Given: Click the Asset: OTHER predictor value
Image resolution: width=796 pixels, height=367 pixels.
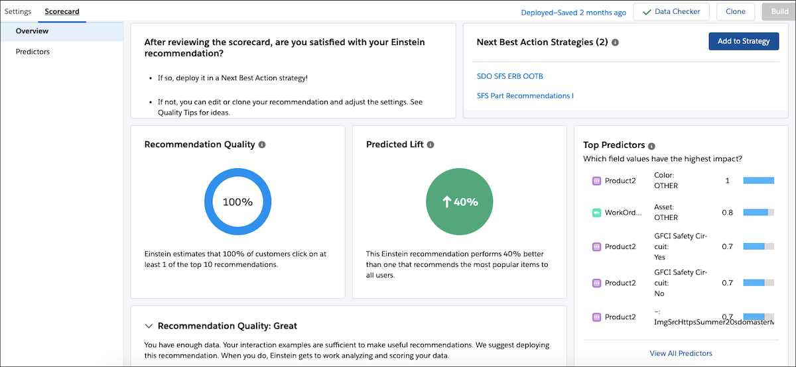Looking at the screenshot, I should pyautogui.click(x=666, y=213).
